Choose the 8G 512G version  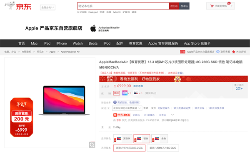(163, 148)
